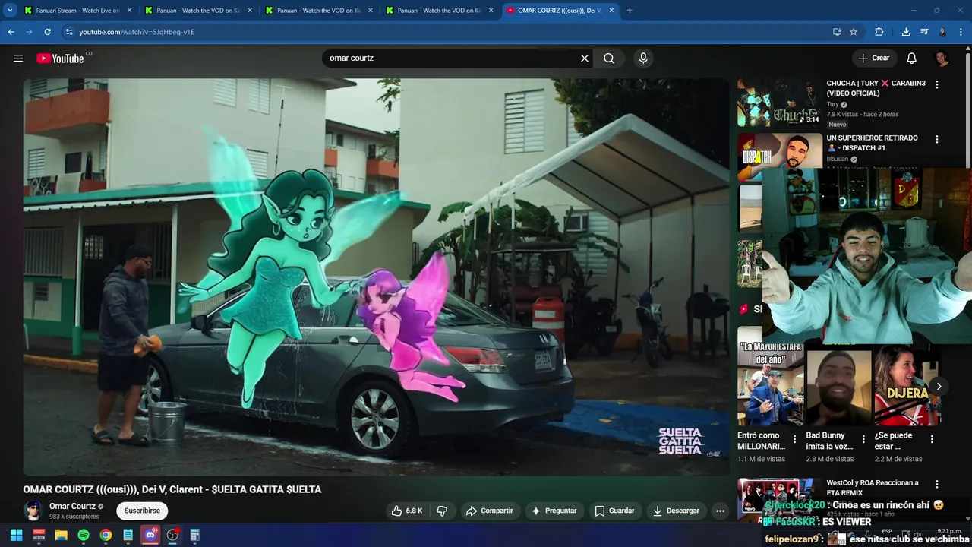Open the Tury channel name
972x547 pixels.
(x=832, y=104)
